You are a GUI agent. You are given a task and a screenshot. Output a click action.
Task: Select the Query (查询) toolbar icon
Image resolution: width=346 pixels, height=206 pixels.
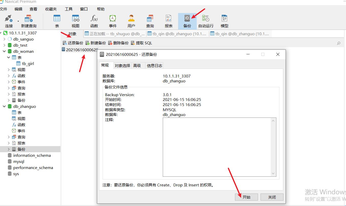coord(150,21)
